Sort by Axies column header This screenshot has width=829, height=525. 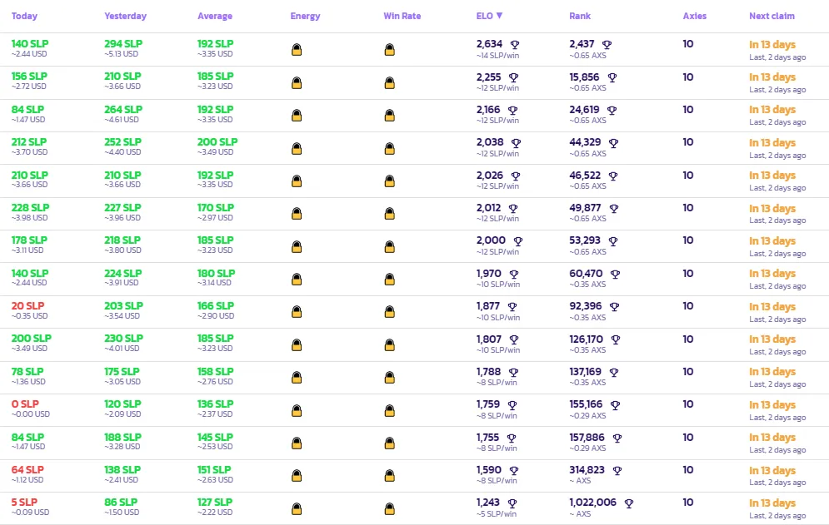pyautogui.click(x=694, y=16)
